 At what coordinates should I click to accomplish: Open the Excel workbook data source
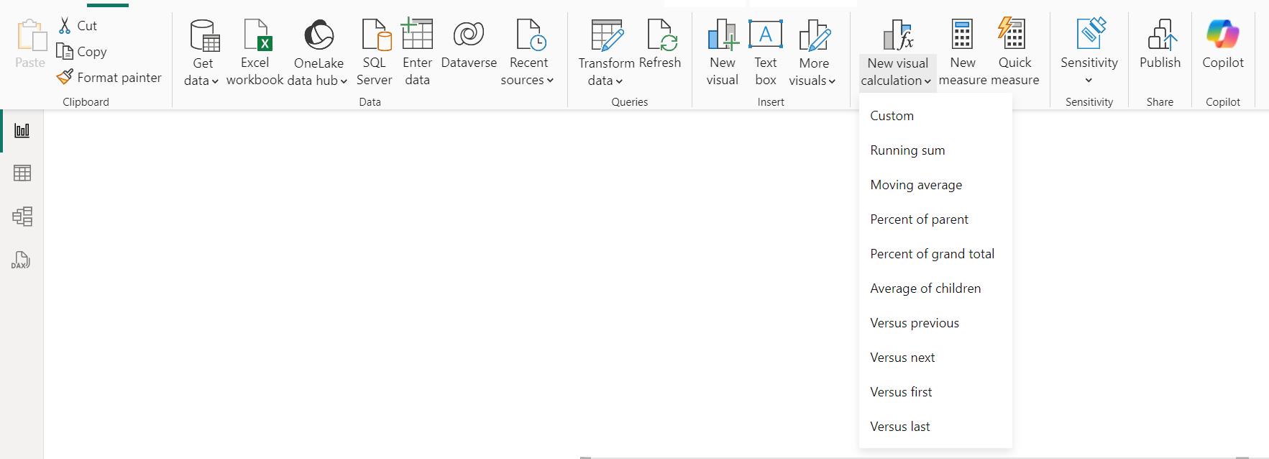pos(255,53)
